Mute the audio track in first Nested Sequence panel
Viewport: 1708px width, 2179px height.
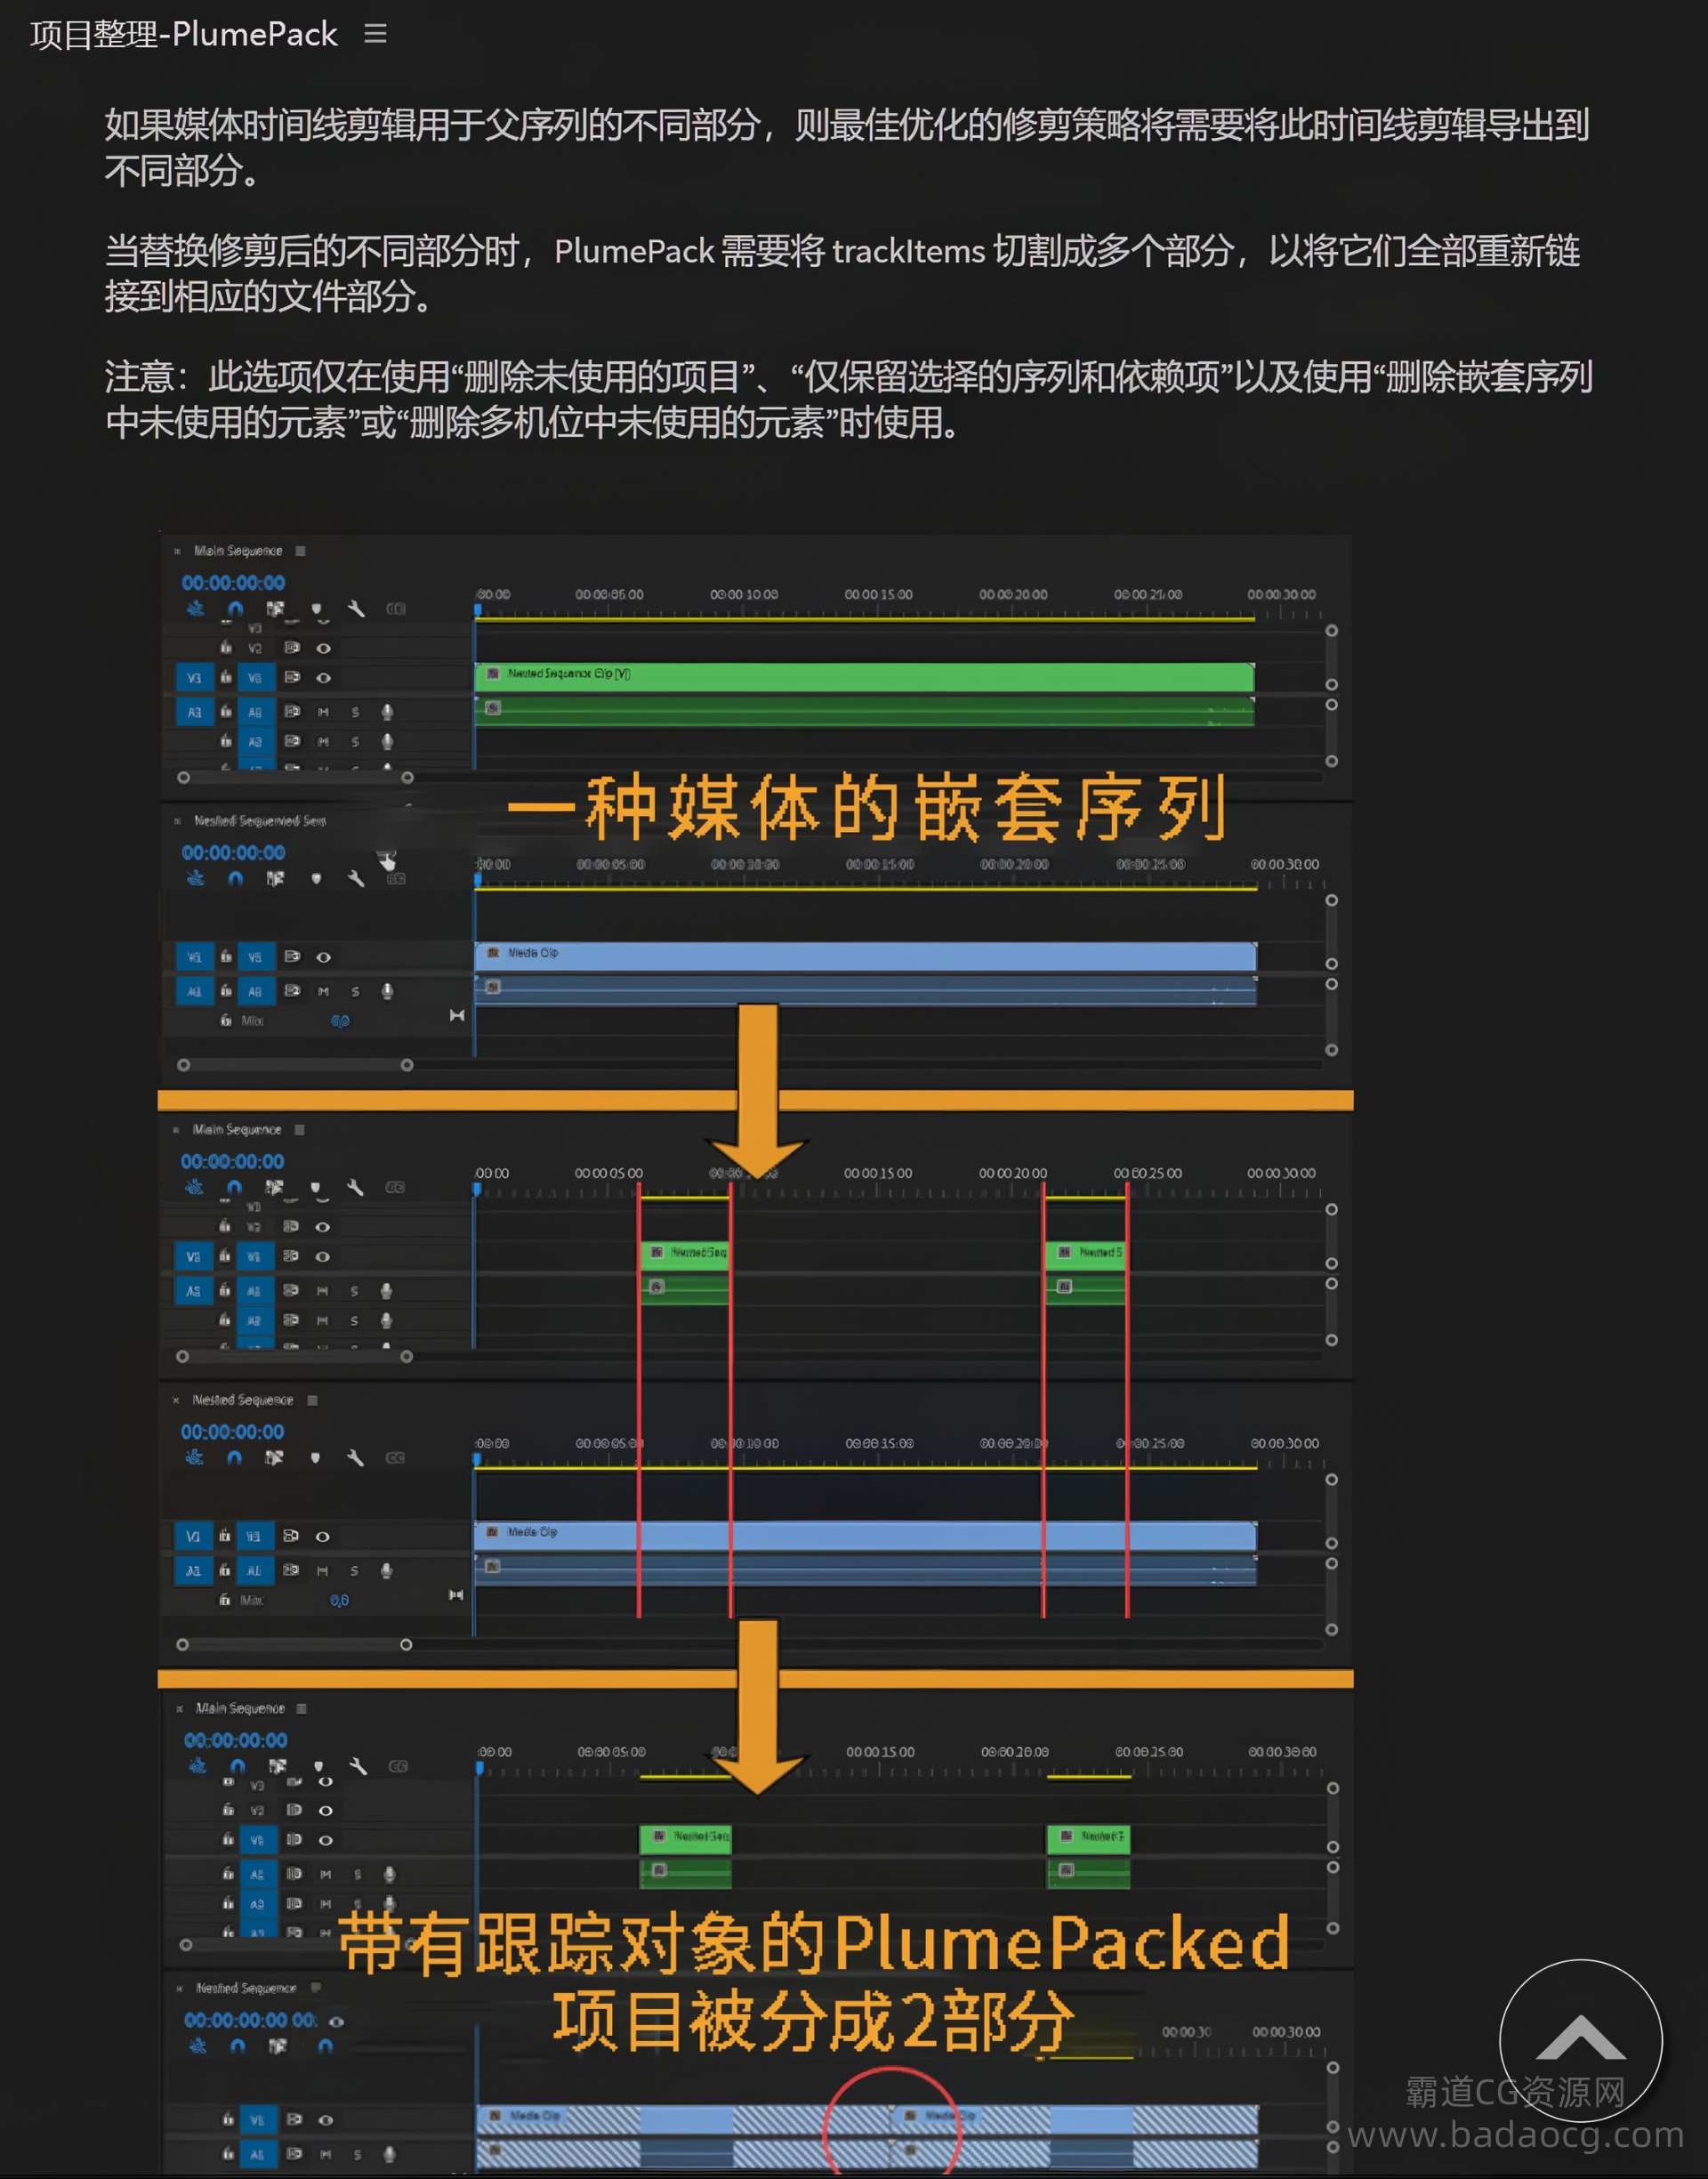[x=323, y=991]
